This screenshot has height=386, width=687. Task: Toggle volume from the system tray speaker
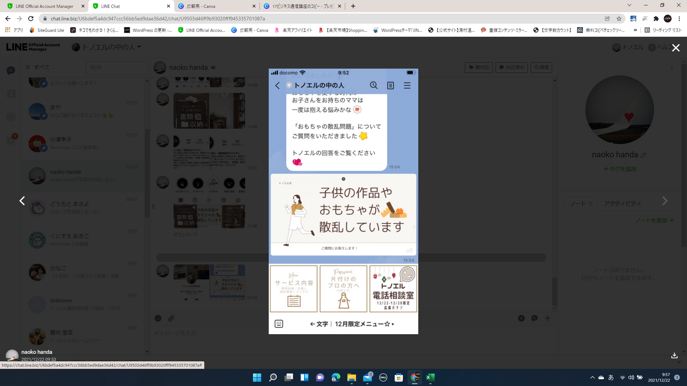[x=631, y=378]
